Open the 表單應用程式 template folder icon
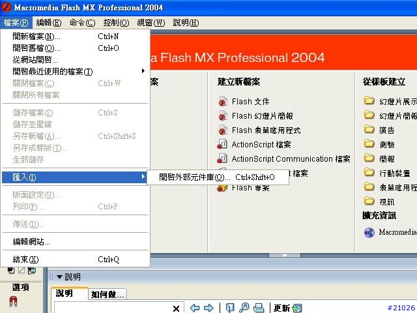This screenshot has height=313, width=417. point(369,187)
